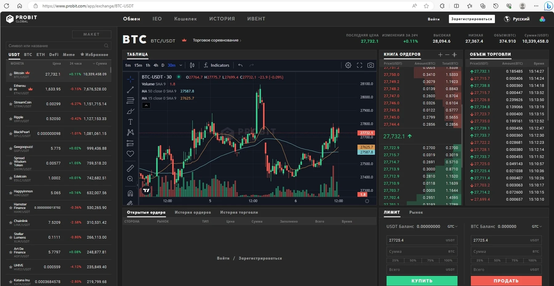Screen dimensions: 554x286
Task: Click the КУПИТЬ buy button
Action: point(422,281)
